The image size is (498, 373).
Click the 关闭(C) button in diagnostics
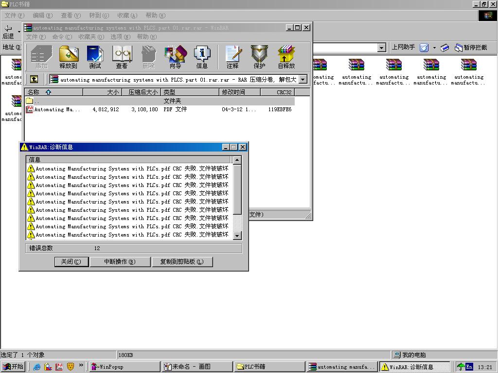tap(71, 262)
